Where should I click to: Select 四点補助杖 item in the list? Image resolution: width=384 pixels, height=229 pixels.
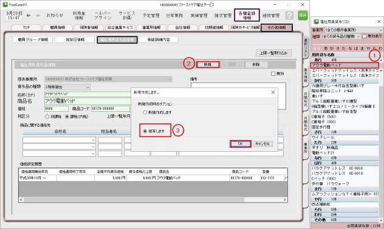(345, 204)
